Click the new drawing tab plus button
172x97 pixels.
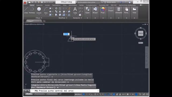tap(44, 21)
